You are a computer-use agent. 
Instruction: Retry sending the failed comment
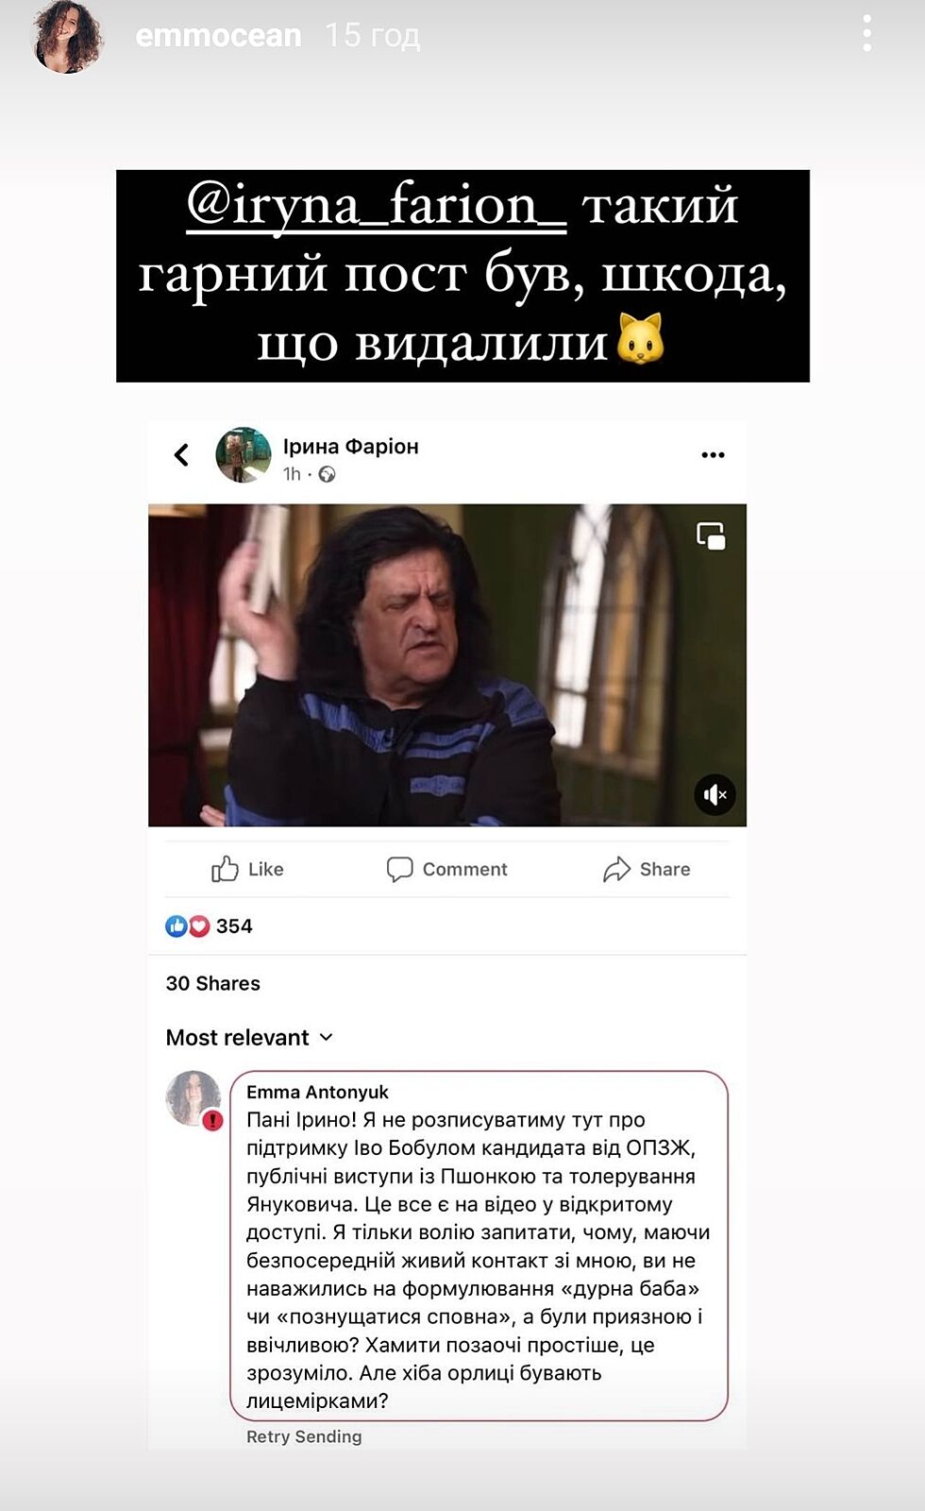coord(304,1436)
